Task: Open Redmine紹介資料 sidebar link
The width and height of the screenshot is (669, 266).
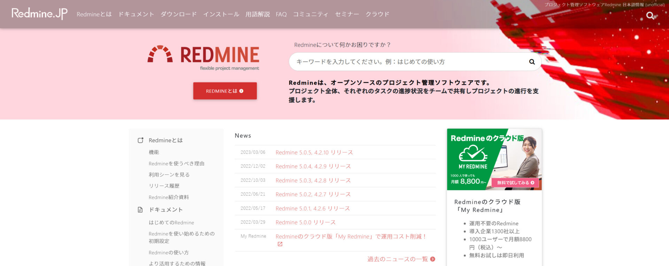Action: tap(169, 197)
